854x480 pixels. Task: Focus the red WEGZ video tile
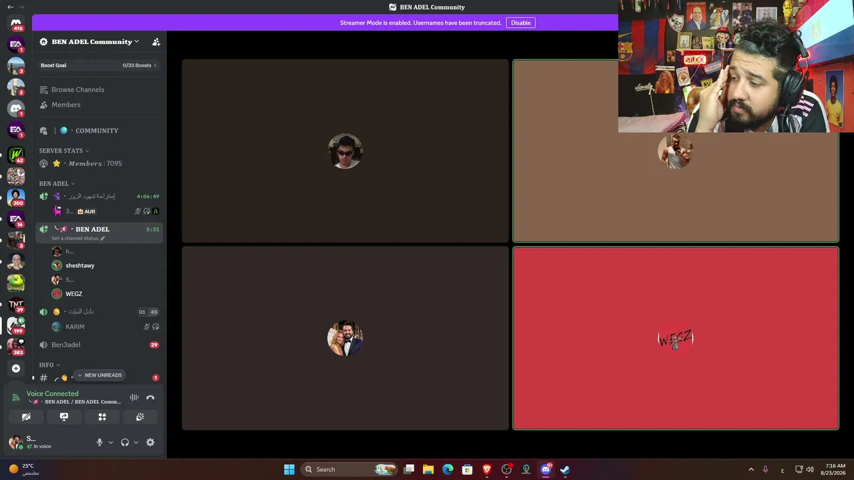pos(676,338)
